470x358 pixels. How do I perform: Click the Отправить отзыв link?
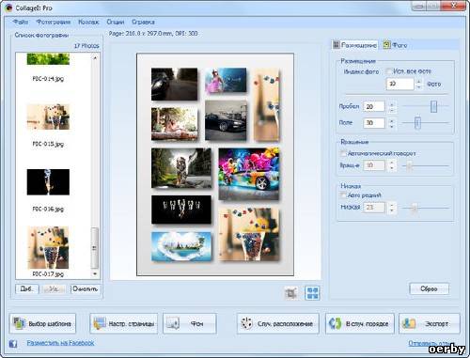click(431, 343)
